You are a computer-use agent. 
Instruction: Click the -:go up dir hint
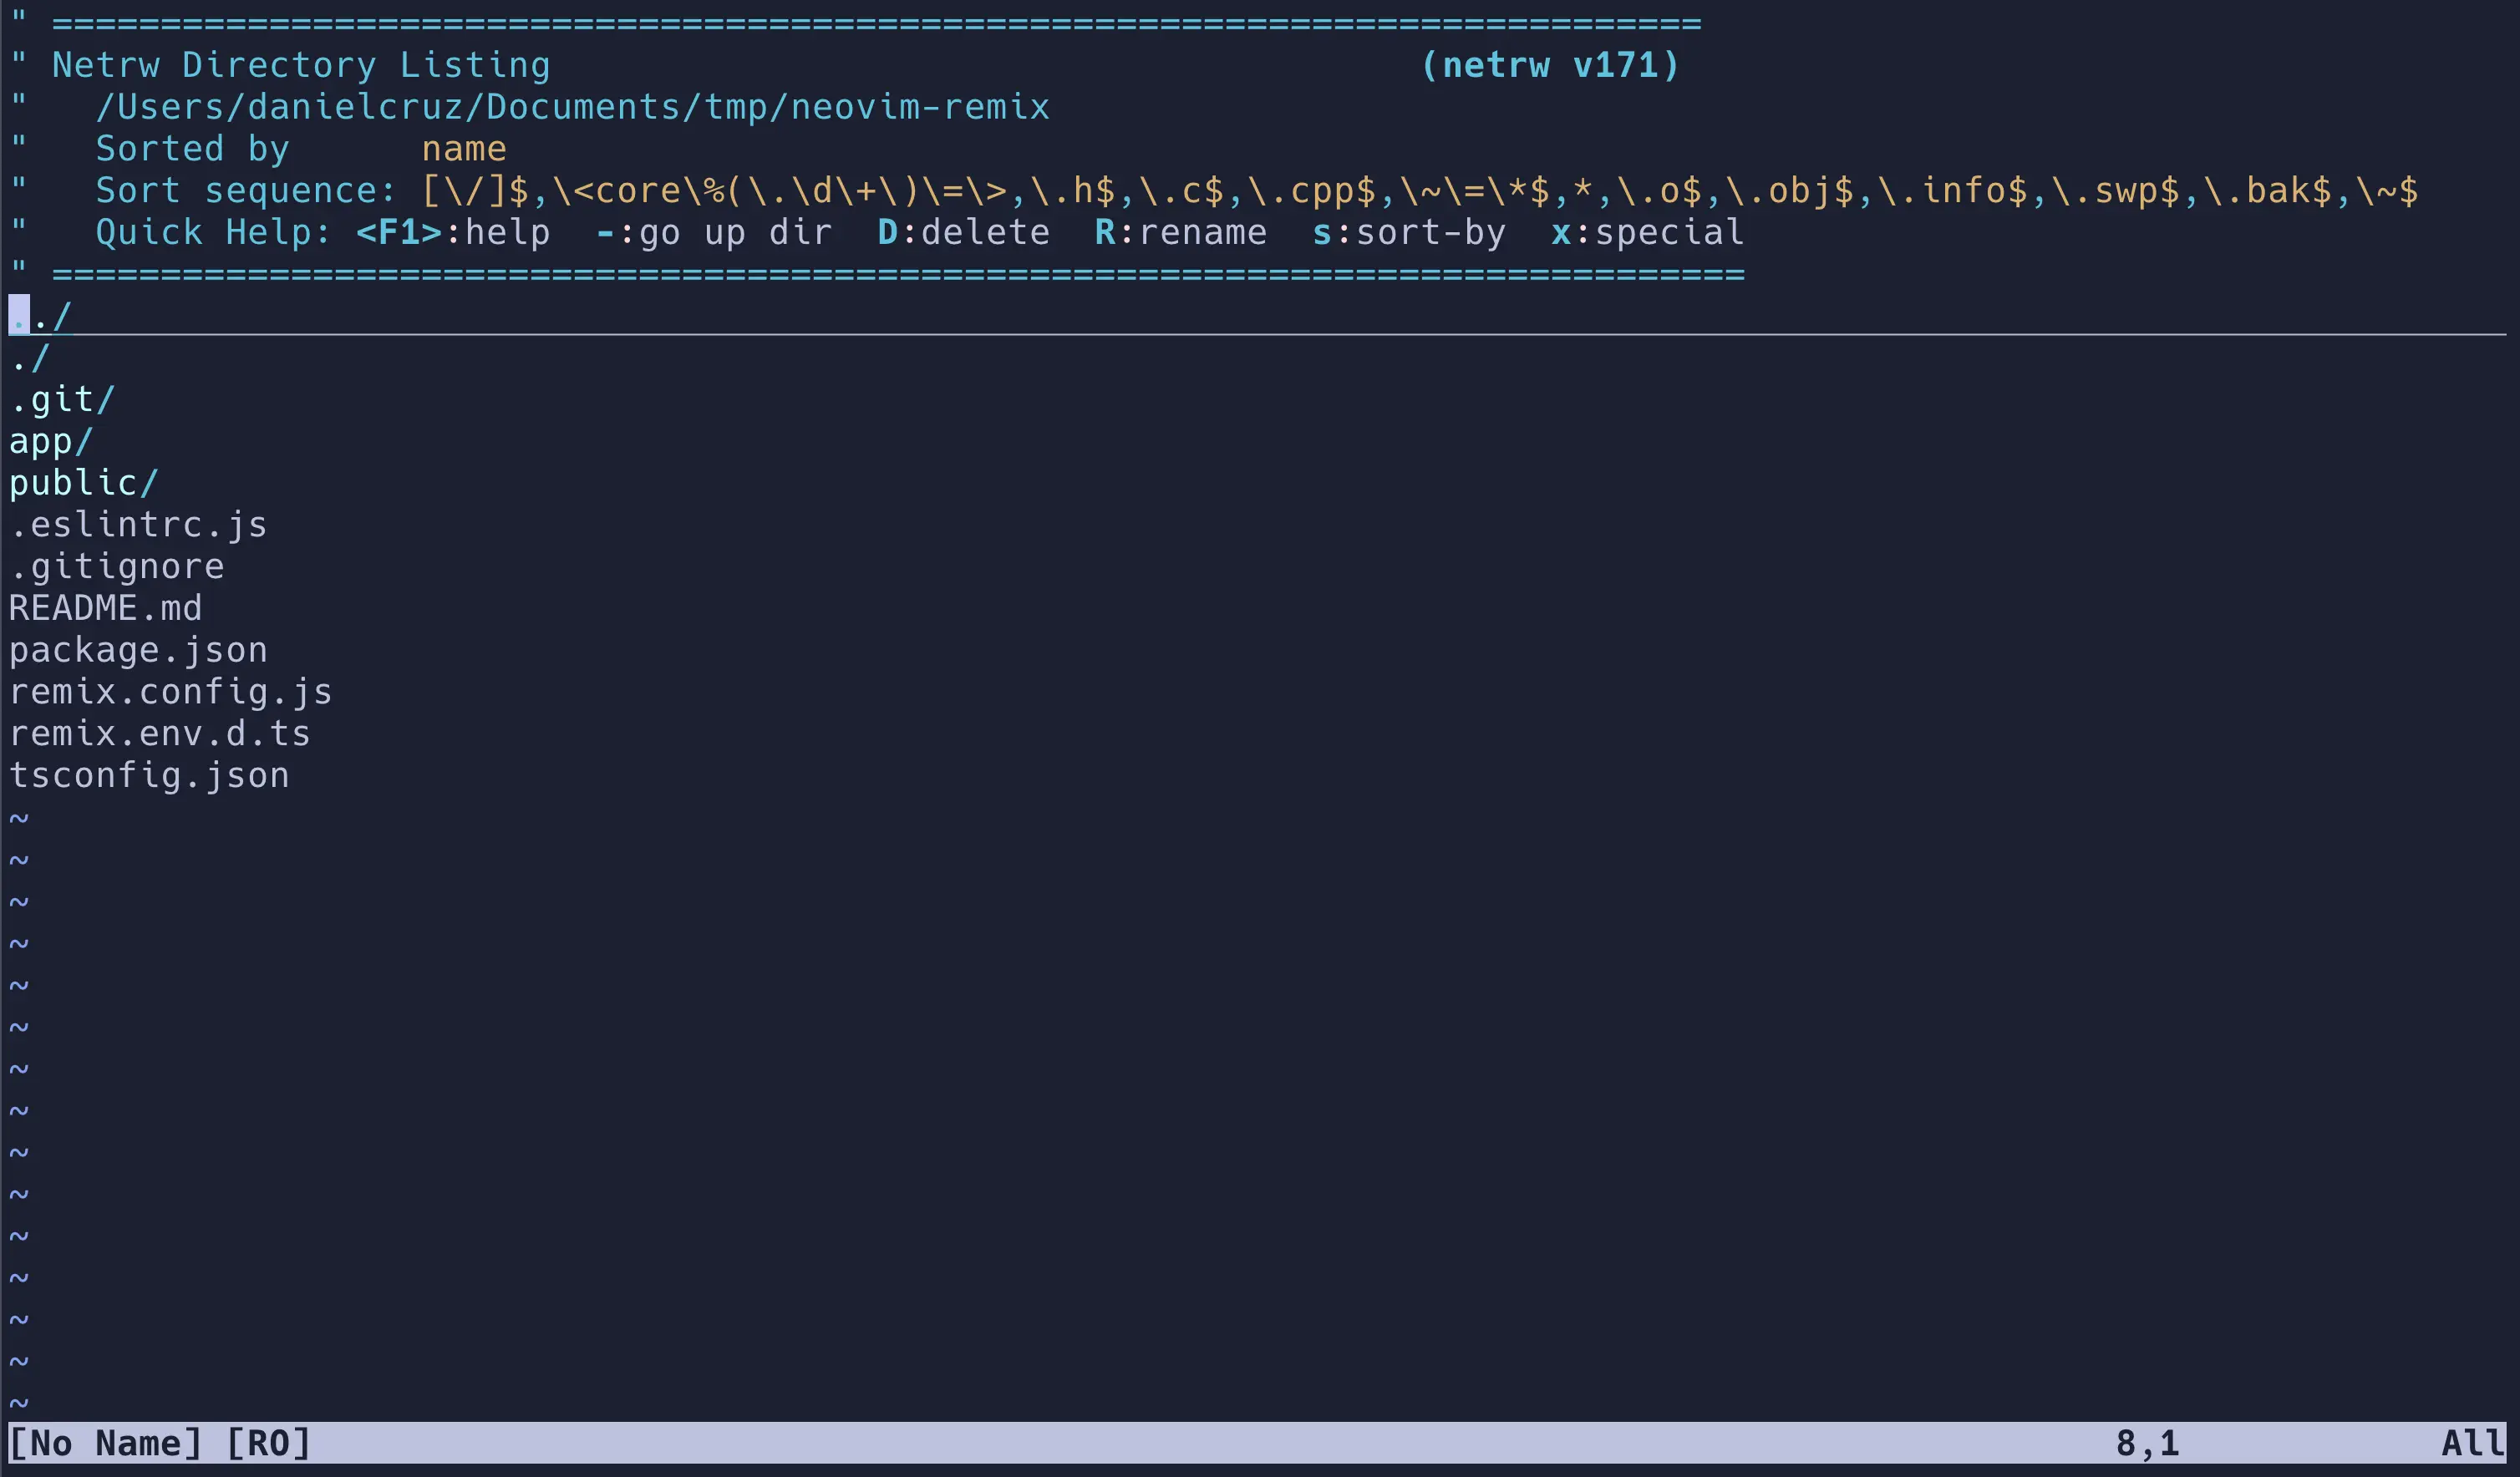715,231
